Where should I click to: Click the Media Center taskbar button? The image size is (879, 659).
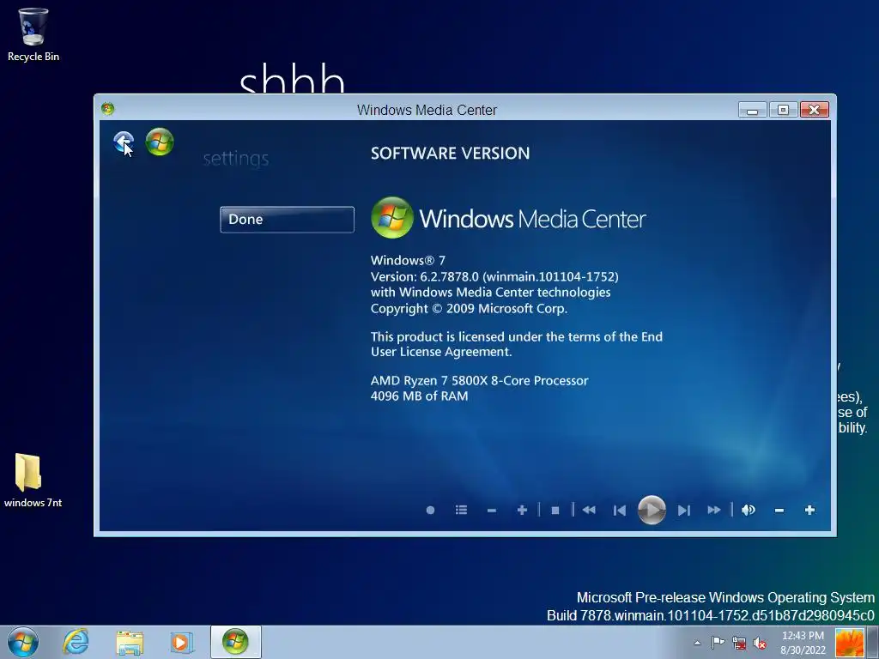(x=235, y=642)
